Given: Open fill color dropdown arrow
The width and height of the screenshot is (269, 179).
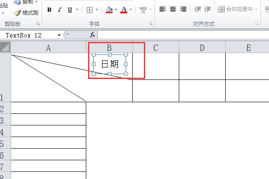Looking at the screenshot, I should (116, 10).
